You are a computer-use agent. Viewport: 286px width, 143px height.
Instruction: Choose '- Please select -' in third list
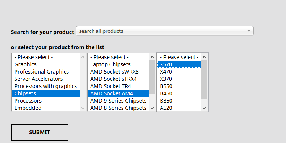tap(179, 57)
